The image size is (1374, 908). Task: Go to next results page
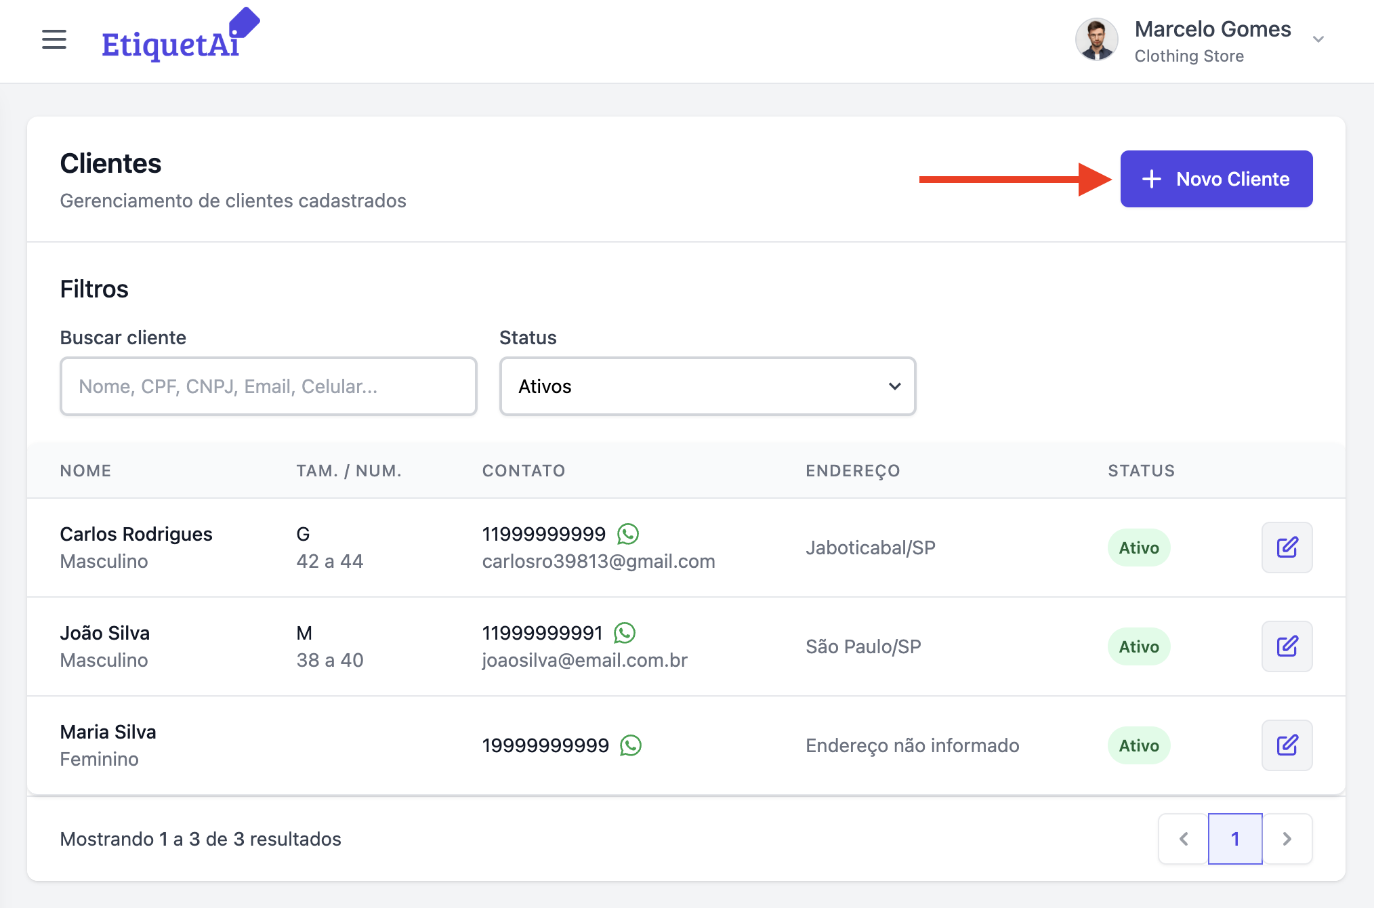[1287, 839]
